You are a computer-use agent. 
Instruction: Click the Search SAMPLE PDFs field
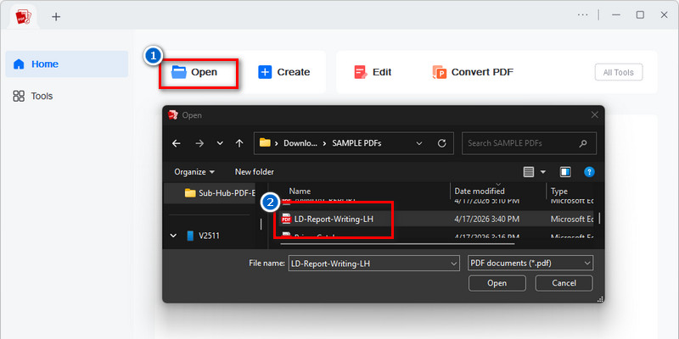click(529, 143)
